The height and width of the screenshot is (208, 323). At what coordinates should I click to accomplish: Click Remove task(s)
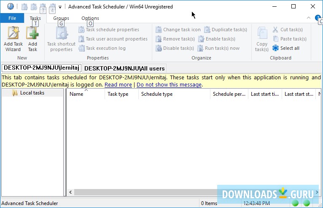[x=175, y=39]
